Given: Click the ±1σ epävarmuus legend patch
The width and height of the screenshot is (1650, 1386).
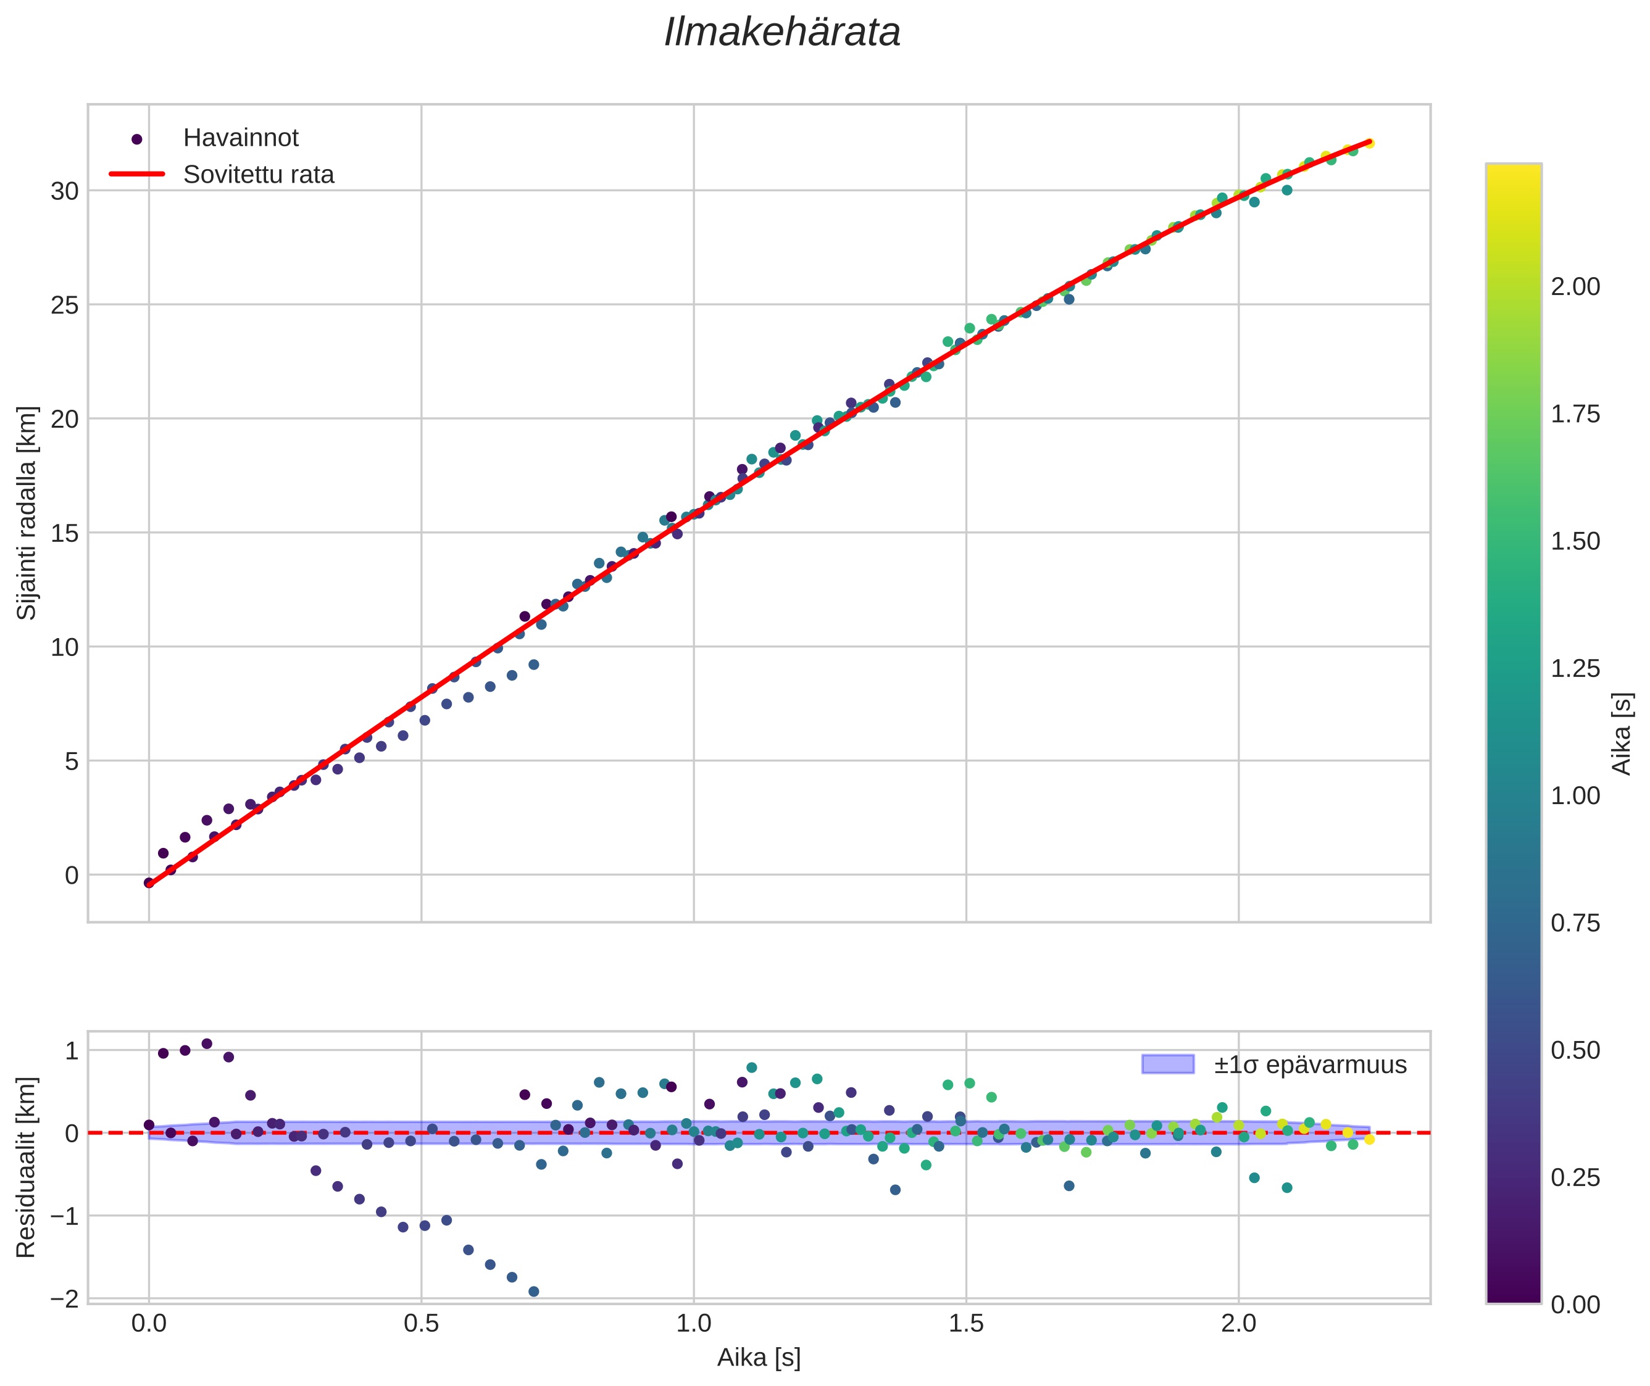Looking at the screenshot, I should pyautogui.click(x=1167, y=1064).
